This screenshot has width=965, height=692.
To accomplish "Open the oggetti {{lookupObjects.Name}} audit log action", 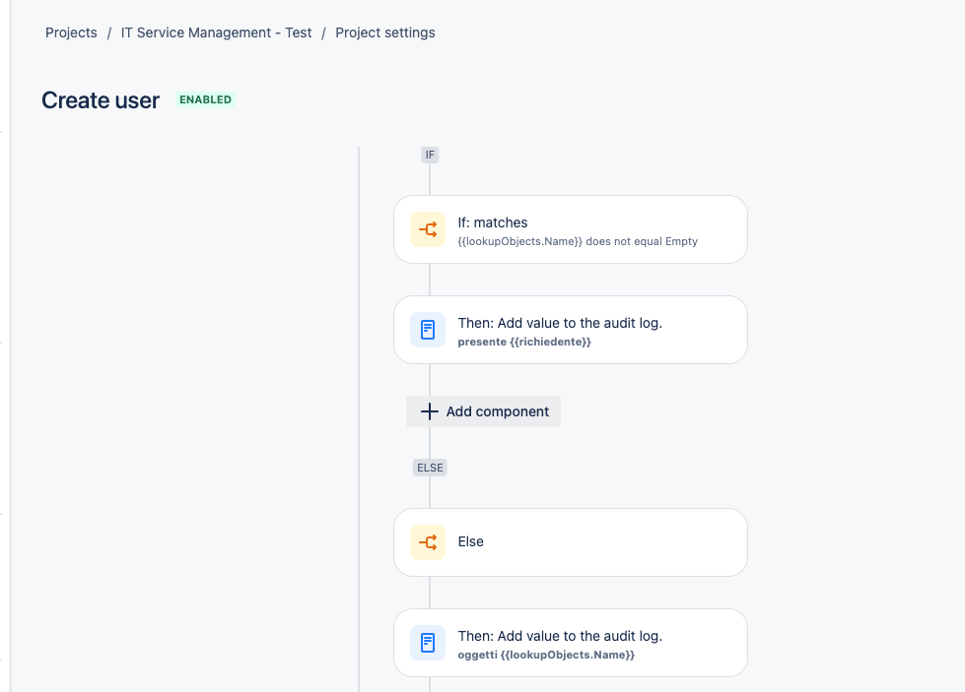I will 571,643.
